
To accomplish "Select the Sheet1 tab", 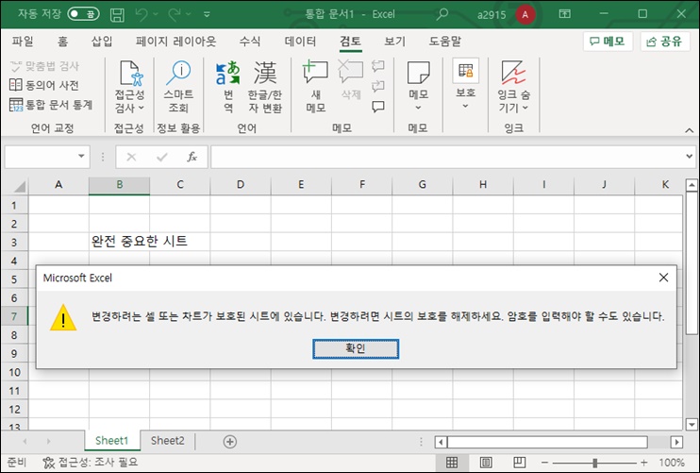I will coord(111,441).
